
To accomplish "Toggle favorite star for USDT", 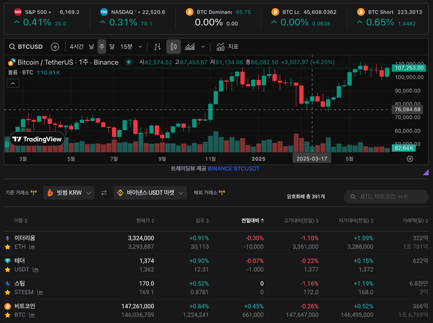I will [7, 270].
